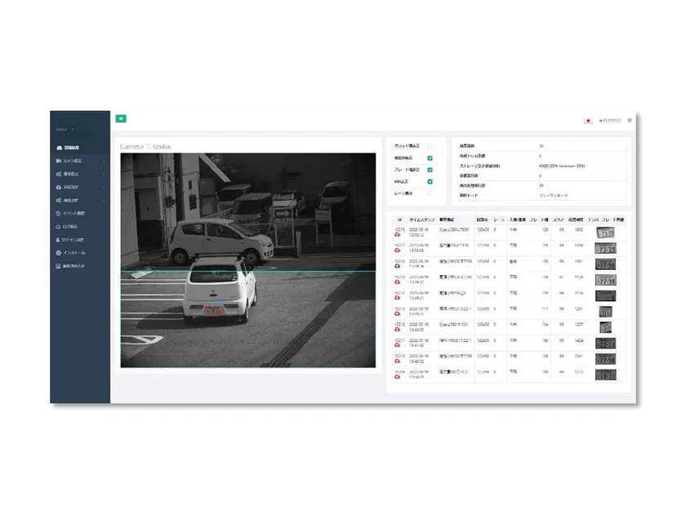Viewport: 686px width, 514px height.
Task: Click the cloud upload icon for row 14217
Action: tap(397, 250)
